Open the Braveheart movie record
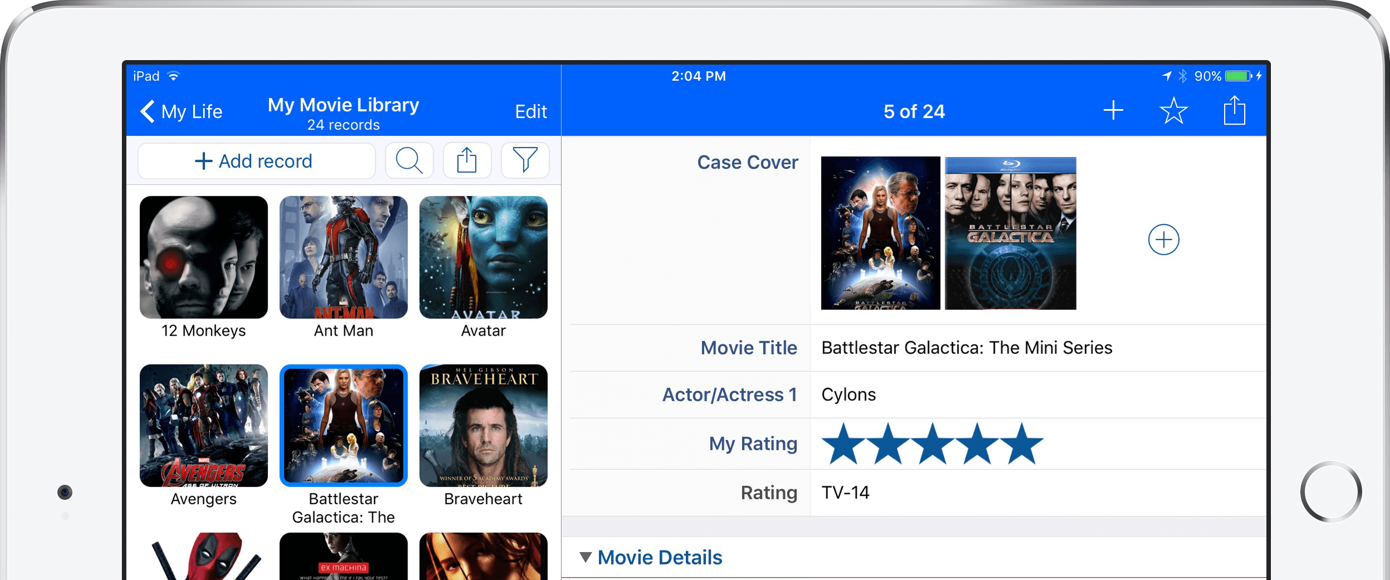 pos(483,426)
